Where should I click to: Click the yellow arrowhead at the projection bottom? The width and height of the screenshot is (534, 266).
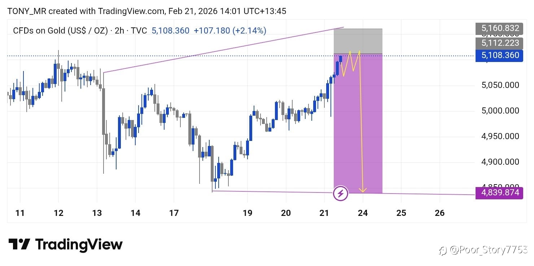pyautogui.click(x=363, y=190)
